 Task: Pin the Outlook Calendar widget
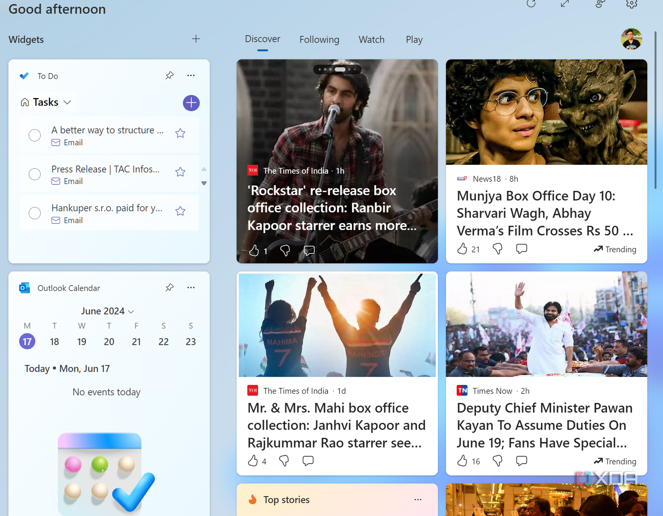170,287
